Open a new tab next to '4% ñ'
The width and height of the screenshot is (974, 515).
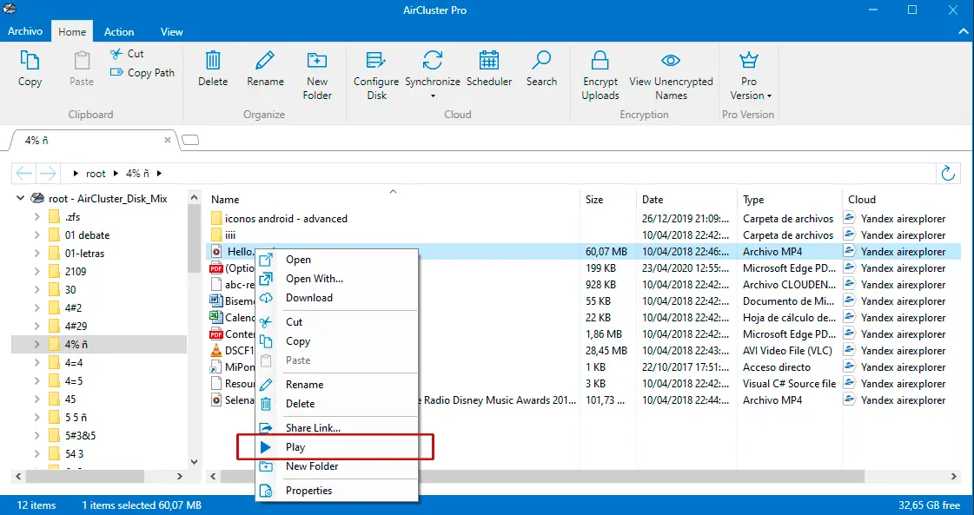pyautogui.click(x=190, y=141)
